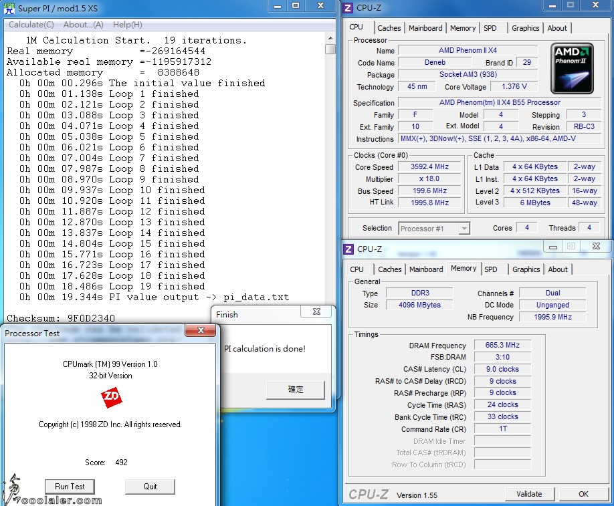This screenshot has width=614, height=506.
Task: Switch to Graphics tab in lower CPU-Z
Action: (x=526, y=269)
